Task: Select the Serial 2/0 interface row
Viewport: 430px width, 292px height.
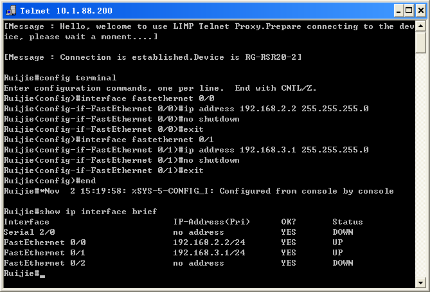Action: pyautogui.click(x=29, y=232)
